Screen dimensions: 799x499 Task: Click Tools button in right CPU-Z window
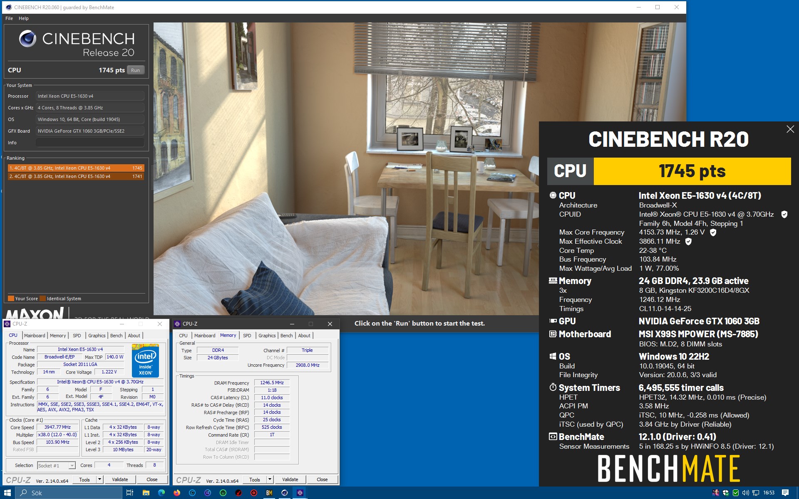(255, 479)
